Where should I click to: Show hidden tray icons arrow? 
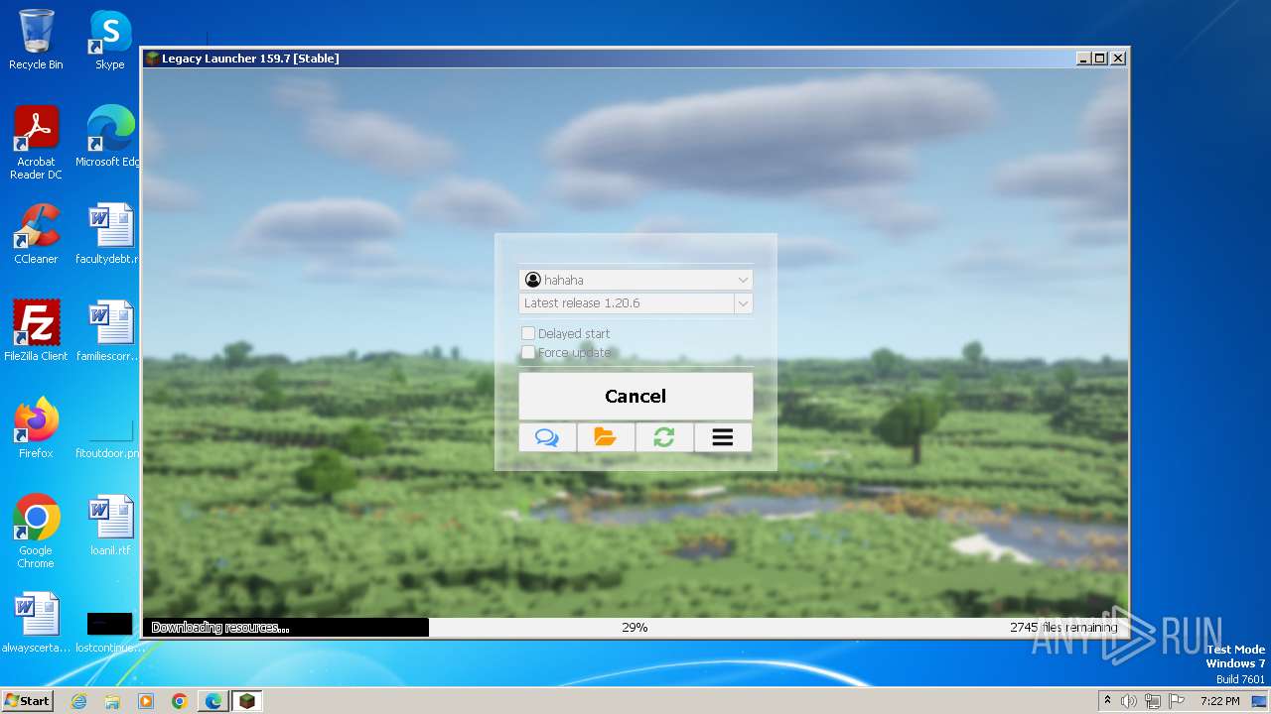[x=1108, y=701]
